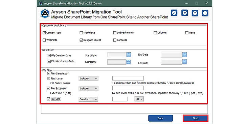This screenshot has height=124, width=249.
Task: Open the File Name Includes dropdown
Action: pos(88,79)
